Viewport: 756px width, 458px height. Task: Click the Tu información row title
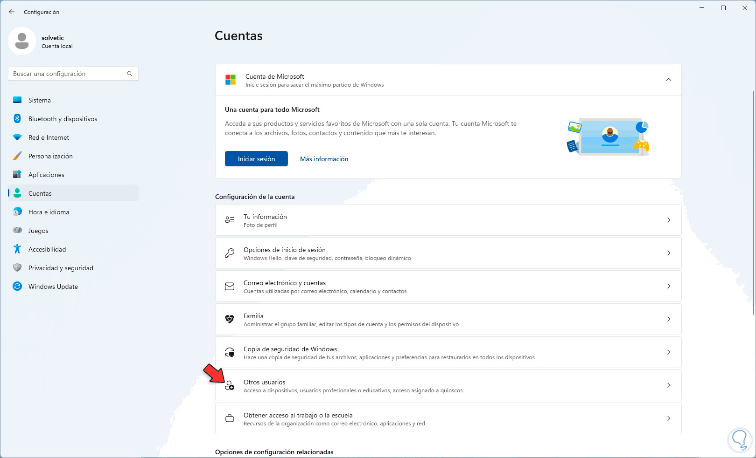265,217
